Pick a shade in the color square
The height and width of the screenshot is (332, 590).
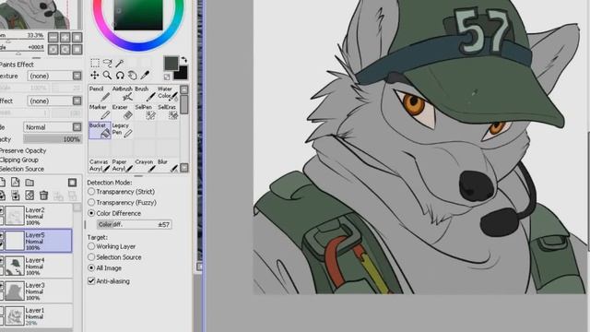click(138, 15)
